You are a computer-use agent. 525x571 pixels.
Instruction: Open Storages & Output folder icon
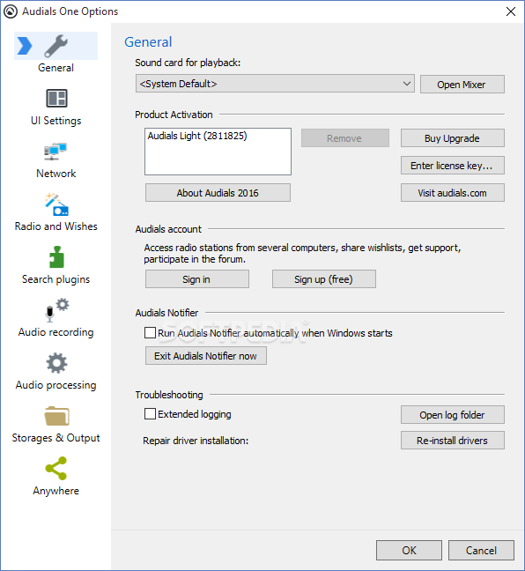point(56,416)
